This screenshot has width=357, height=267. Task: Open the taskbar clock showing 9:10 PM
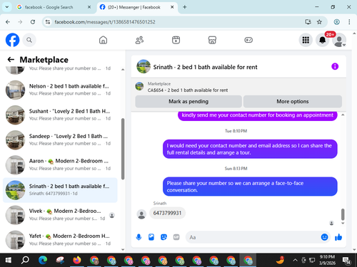coord(327,260)
